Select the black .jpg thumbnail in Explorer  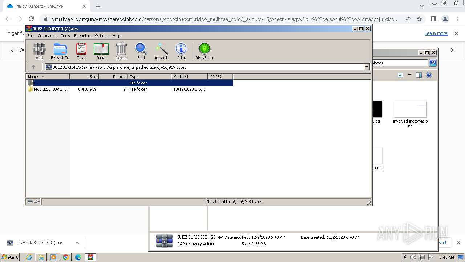[377, 109]
